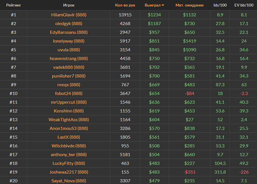This screenshot has width=257, height=184.
Task: Click the Игрок column header
Action: (69, 5)
